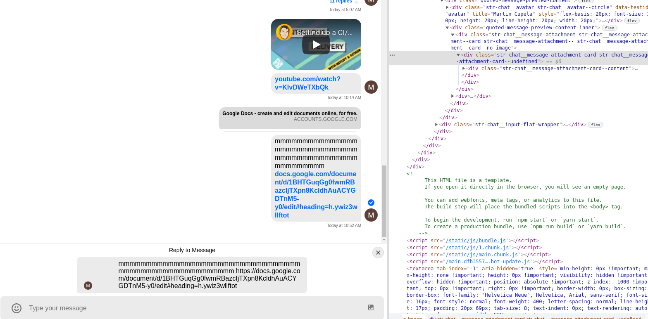
Task: Click the ACCOUNTS.GOOGLE.COM source label
Action: pos(326,119)
